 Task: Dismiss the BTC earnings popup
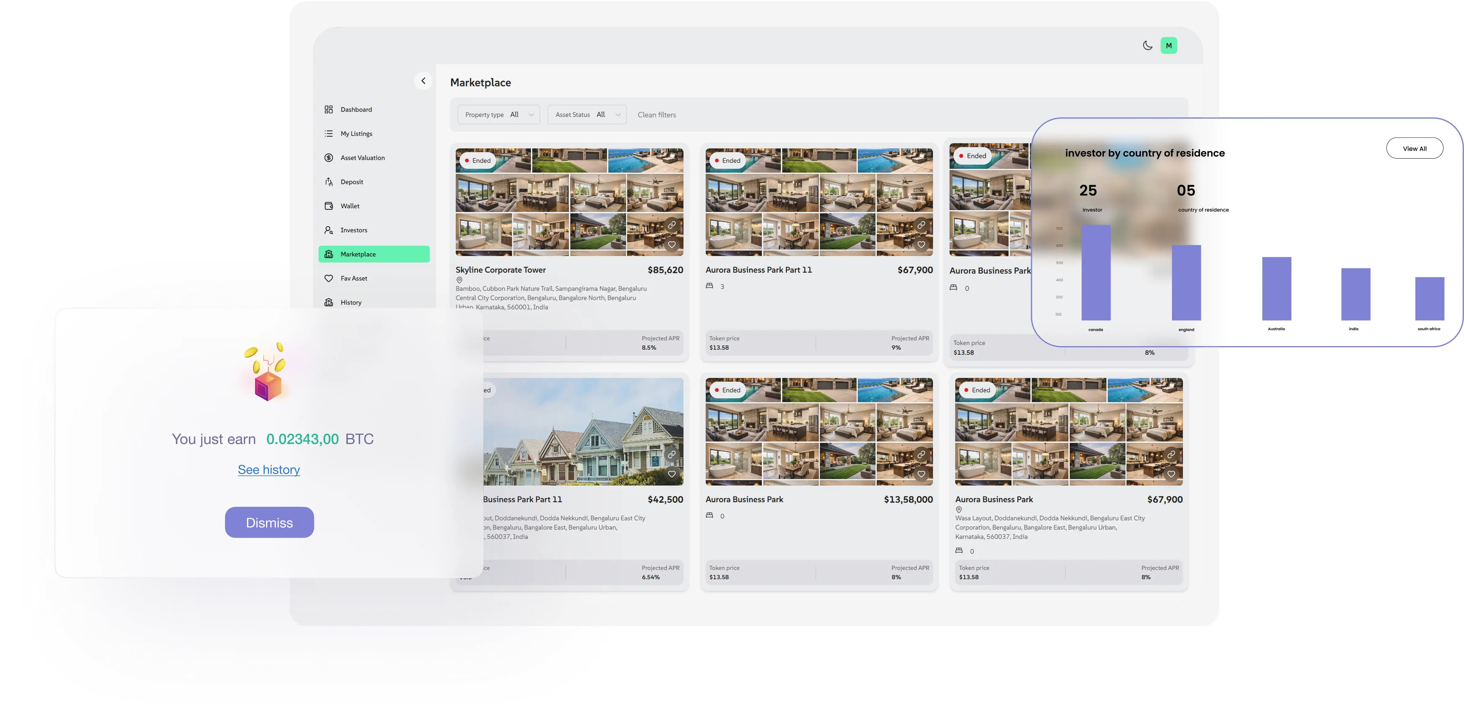269,523
